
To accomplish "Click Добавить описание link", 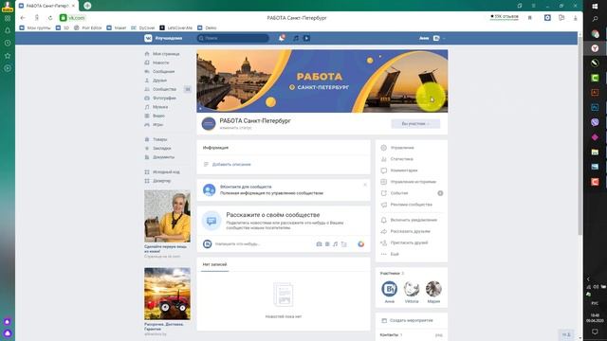I will tap(231, 164).
